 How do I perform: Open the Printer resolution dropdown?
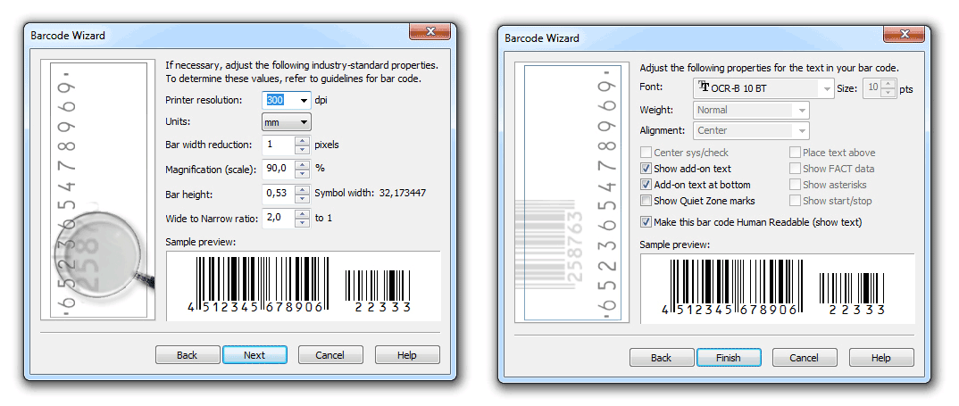(305, 100)
